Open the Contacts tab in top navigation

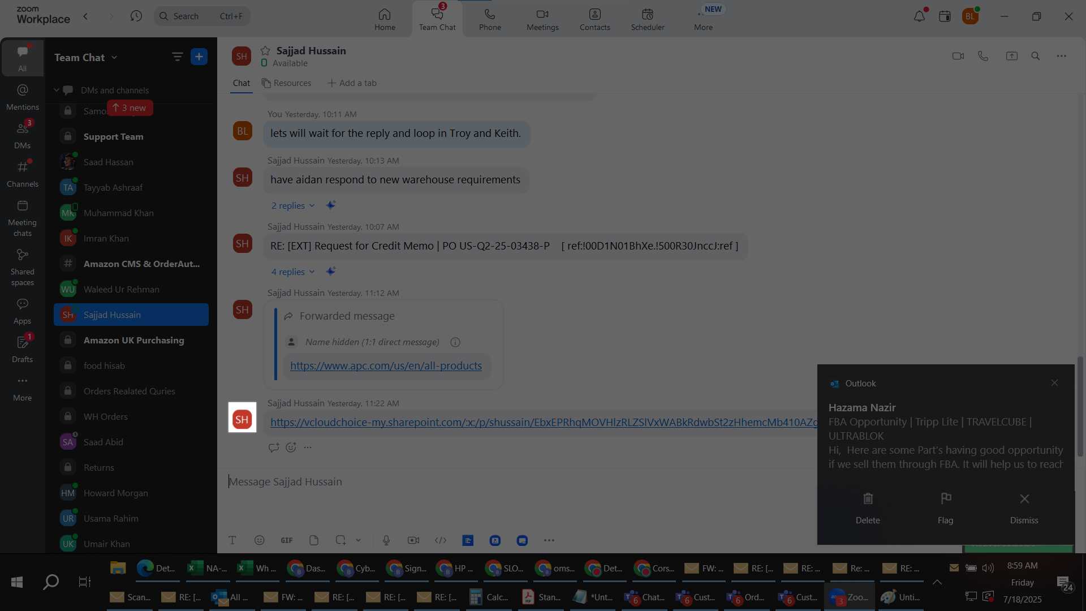pos(594,19)
